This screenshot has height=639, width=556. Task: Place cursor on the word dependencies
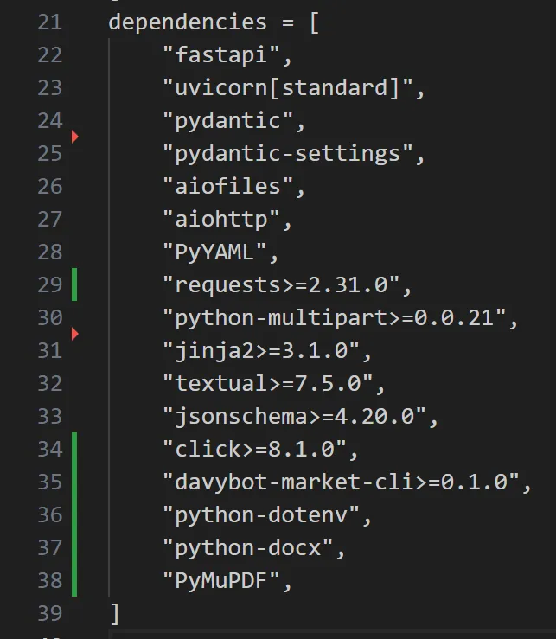[188, 22]
